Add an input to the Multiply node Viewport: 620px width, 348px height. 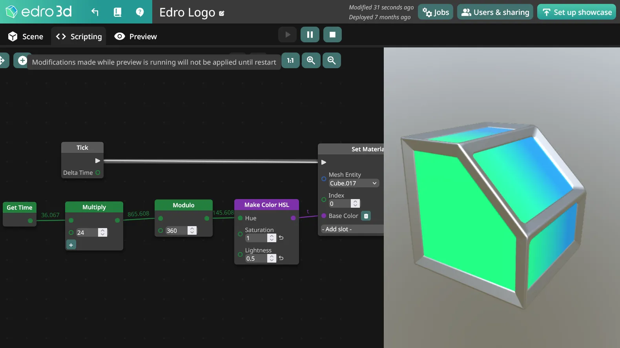coord(71,245)
